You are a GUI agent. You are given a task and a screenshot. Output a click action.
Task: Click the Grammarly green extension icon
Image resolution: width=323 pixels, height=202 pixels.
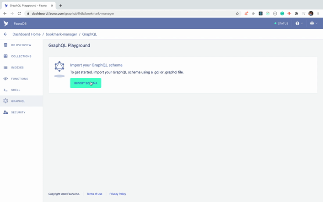(x=282, y=14)
